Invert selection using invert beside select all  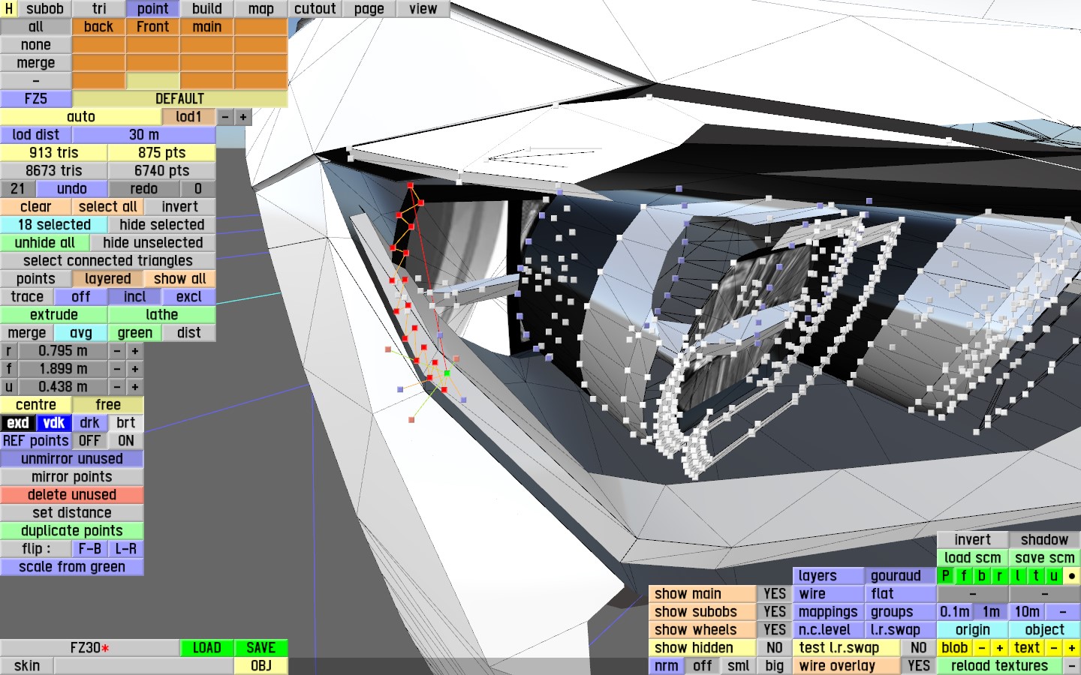click(x=180, y=207)
